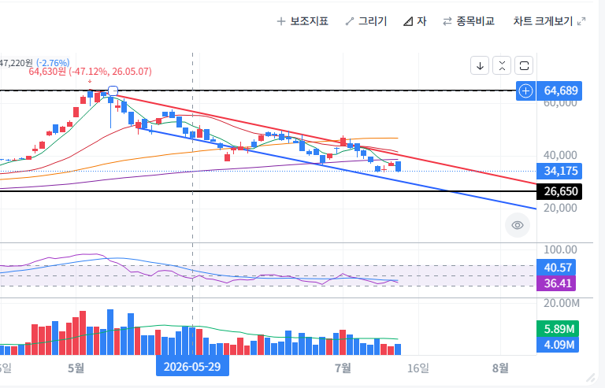Open 종목비교 stock comparison

click(x=469, y=21)
